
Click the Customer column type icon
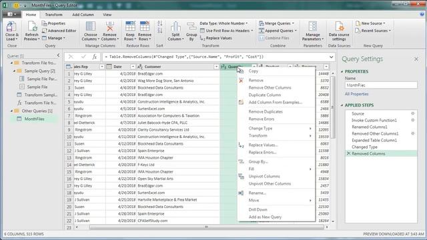(140, 67)
